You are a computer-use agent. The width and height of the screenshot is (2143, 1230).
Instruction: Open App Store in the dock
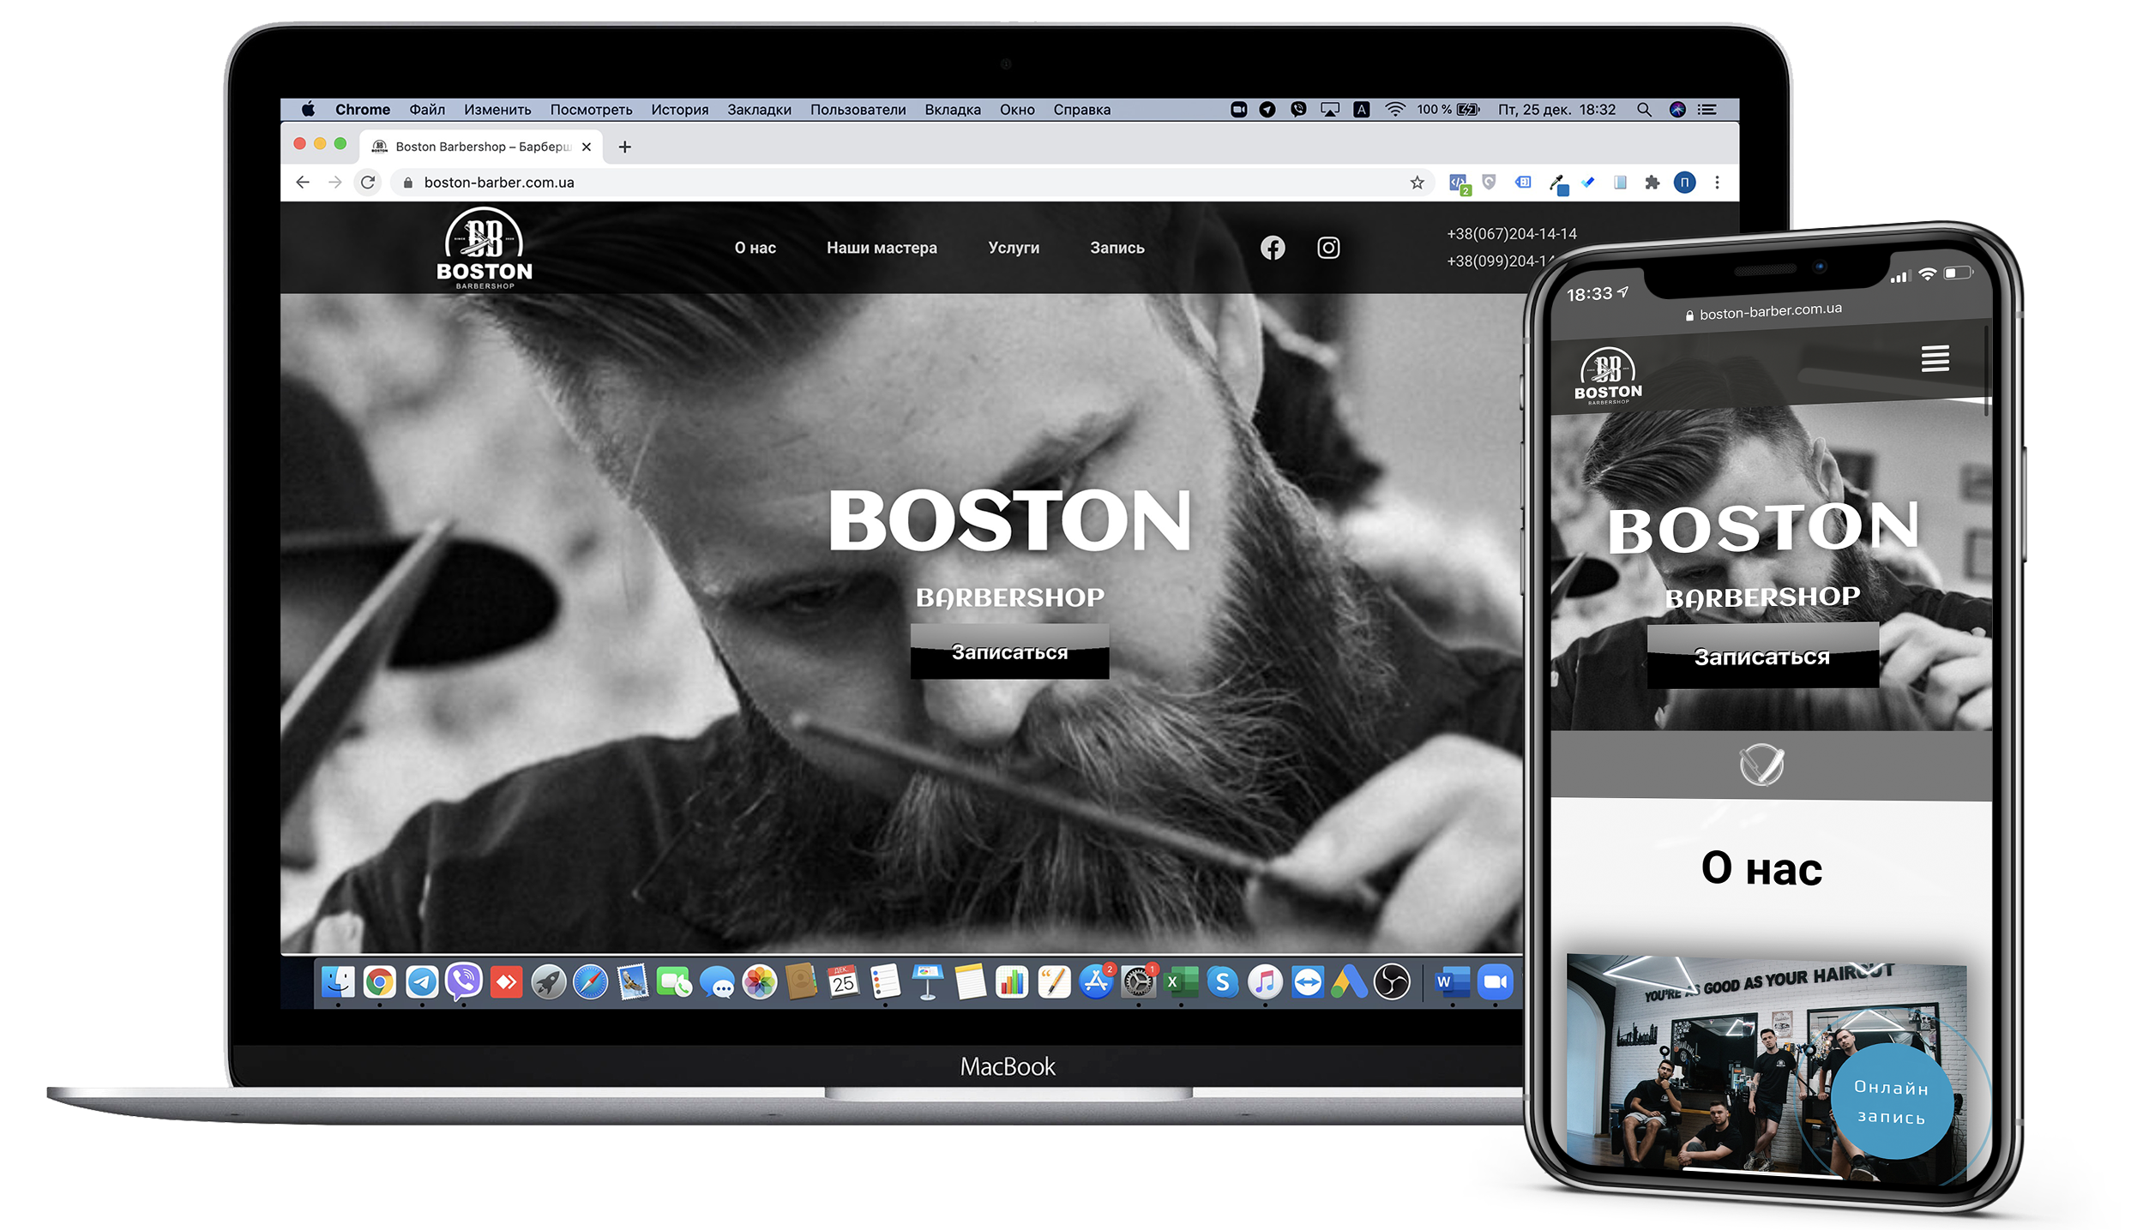(1096, 982)
